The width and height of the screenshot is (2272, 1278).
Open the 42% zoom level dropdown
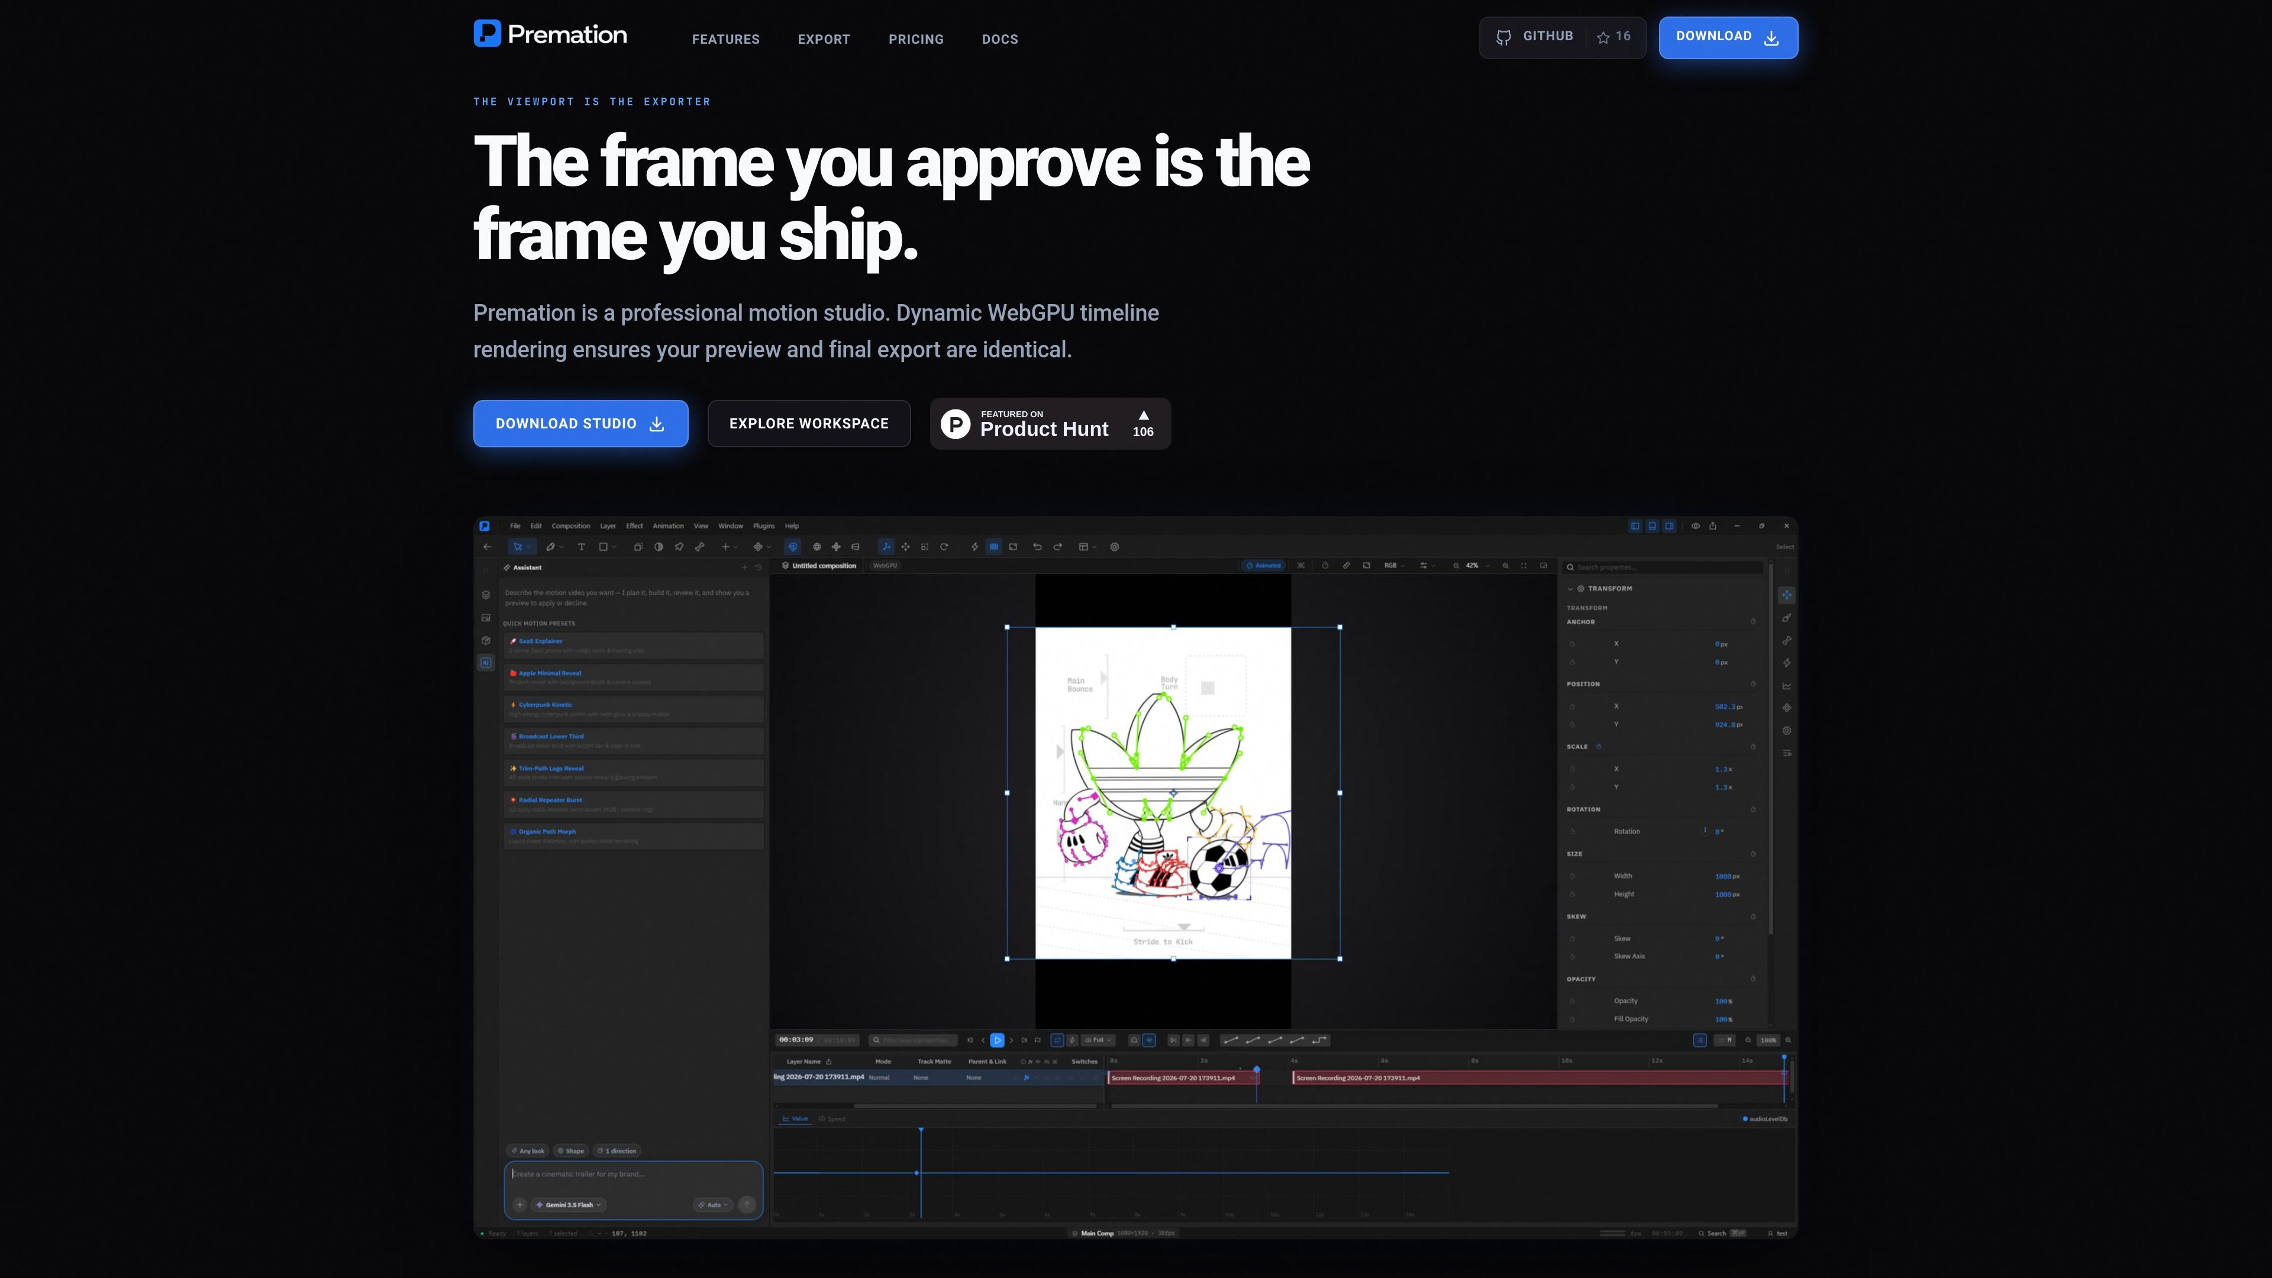pyautogui.click(x=1477, y=566)
